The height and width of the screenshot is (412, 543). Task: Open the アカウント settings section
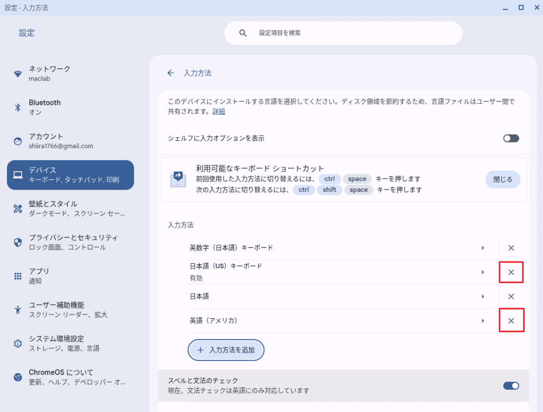pyautogui.click(x=71, y=141)
